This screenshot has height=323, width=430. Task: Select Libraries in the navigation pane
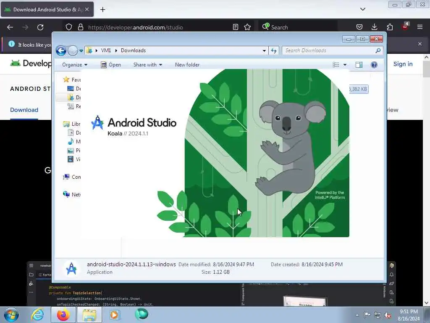tap(71, 124)
